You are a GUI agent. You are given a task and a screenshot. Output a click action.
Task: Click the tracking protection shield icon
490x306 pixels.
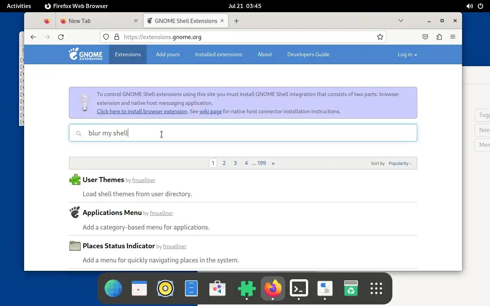[x=106, y=37]
